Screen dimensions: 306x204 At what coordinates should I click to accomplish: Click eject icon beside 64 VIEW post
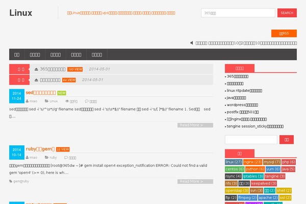(36, 80)
